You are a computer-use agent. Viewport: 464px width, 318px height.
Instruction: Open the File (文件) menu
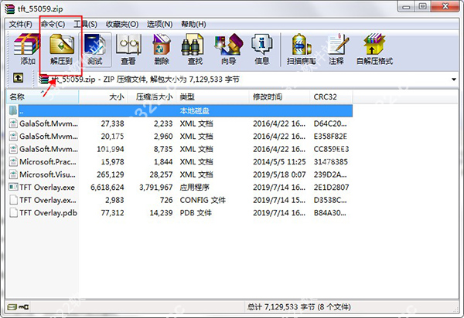pos(20,24)
